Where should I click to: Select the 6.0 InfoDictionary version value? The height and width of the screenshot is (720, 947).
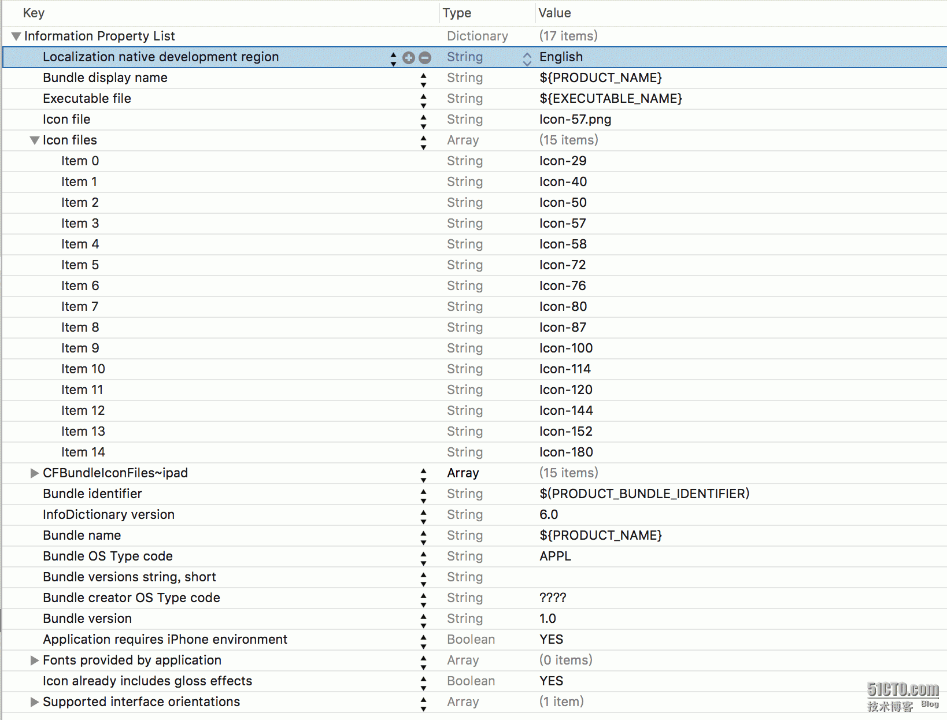tap(549, 514)
